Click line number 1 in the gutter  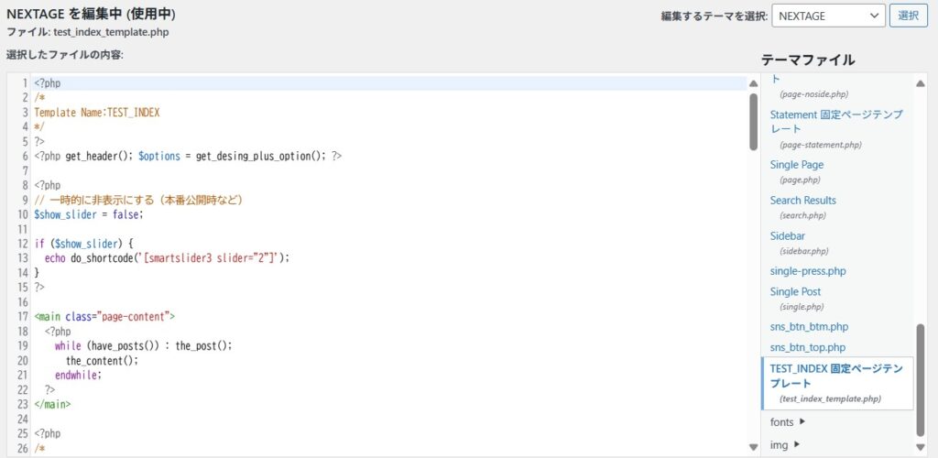click(x=25, y=83)
